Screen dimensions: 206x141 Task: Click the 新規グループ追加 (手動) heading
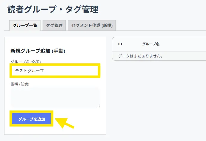click(38, 51)
